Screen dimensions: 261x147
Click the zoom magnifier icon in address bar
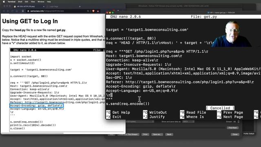(88, 11)
